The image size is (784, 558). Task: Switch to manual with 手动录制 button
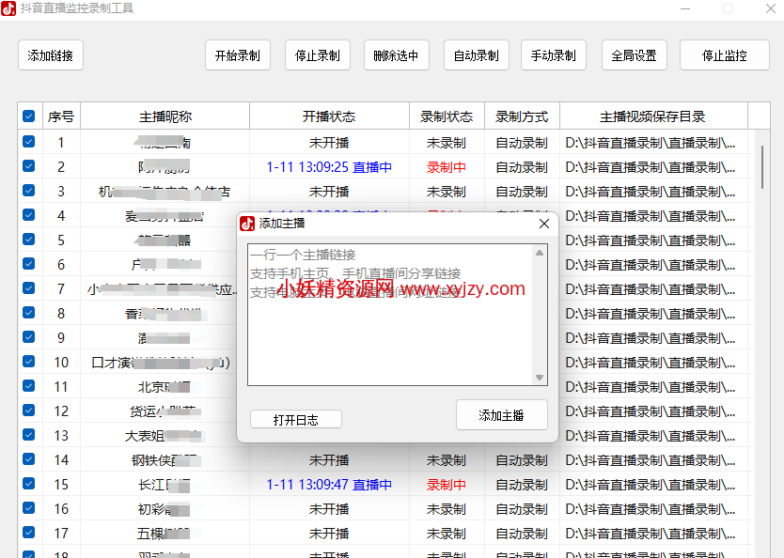[554, 55]
